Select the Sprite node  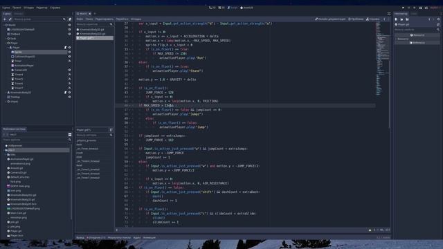click(18, 52)
